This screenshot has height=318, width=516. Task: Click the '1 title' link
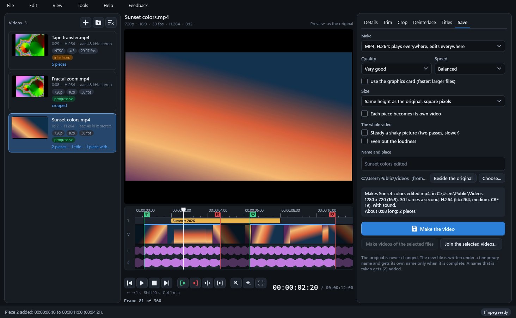[x=76, y=147]
